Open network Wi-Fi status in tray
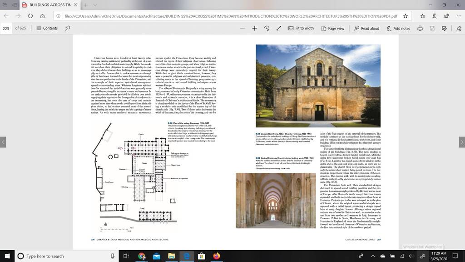This screenshot has width=465, height=262. 402,256
